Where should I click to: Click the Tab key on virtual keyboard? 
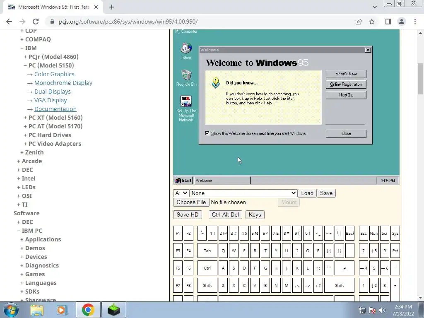coord(207,251)
